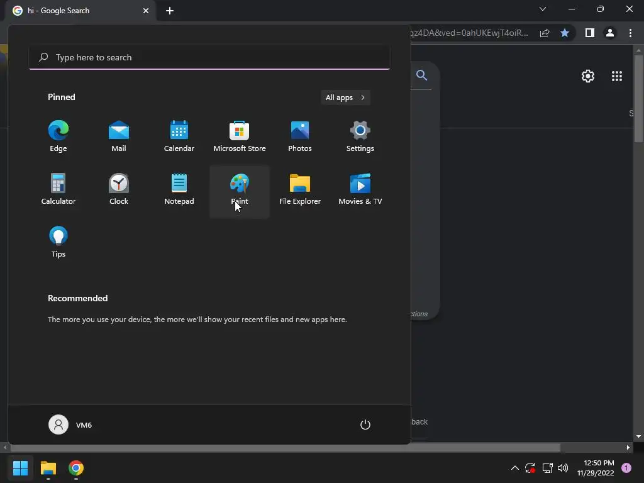This screenshot has height=483, width=644.
Task: Open the notification center badge
Action: pos(626,468)
